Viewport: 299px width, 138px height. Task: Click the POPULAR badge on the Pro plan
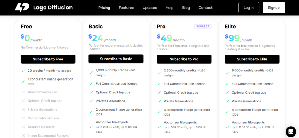pos(203,27)
